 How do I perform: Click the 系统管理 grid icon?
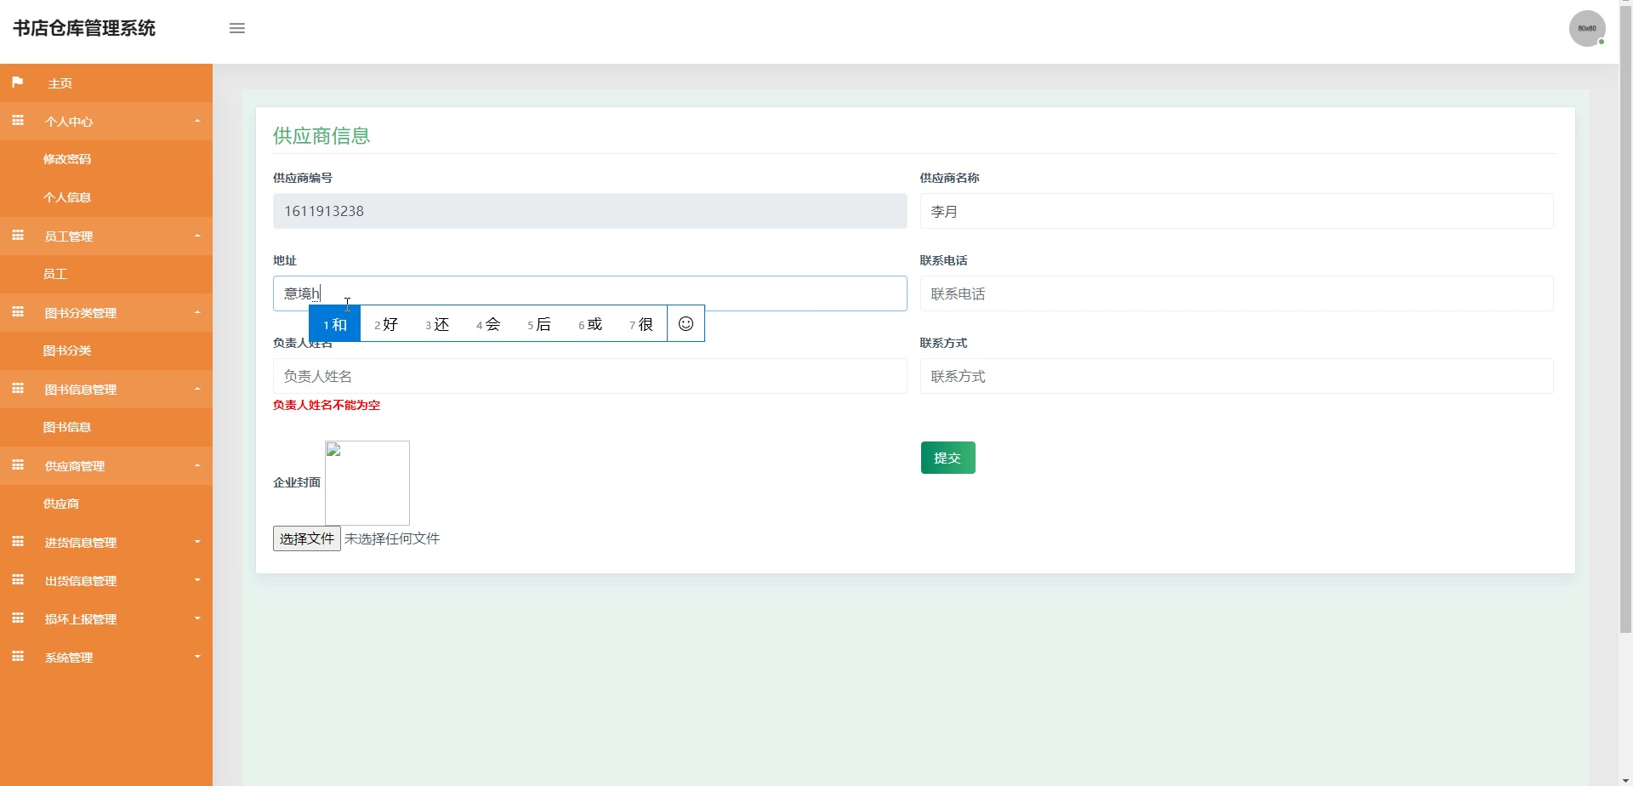[x=18, y=656]
